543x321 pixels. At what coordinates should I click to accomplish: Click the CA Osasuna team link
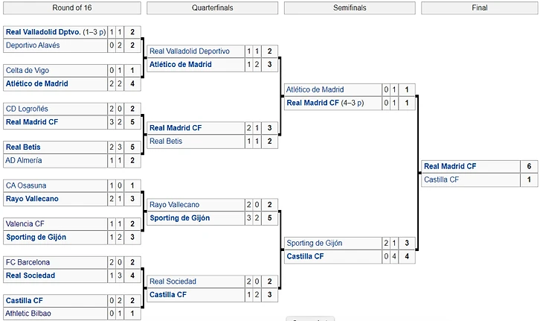(26, 185)
